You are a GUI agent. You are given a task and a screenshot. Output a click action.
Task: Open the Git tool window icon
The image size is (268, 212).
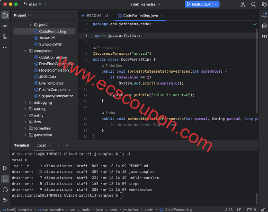pos(5,200)
